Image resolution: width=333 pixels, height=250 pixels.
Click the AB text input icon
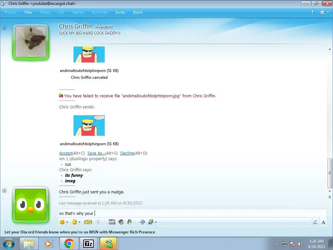(x=142, y=222)
